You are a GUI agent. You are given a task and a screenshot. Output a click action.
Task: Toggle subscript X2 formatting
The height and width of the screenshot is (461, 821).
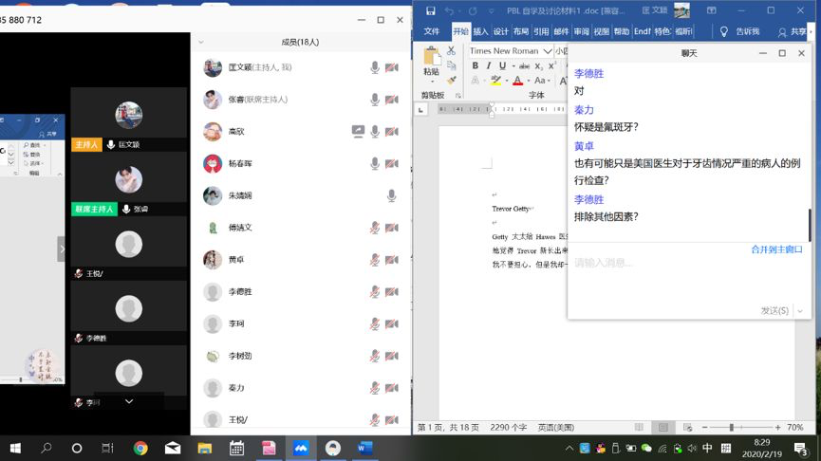click(x=539, y=66)
